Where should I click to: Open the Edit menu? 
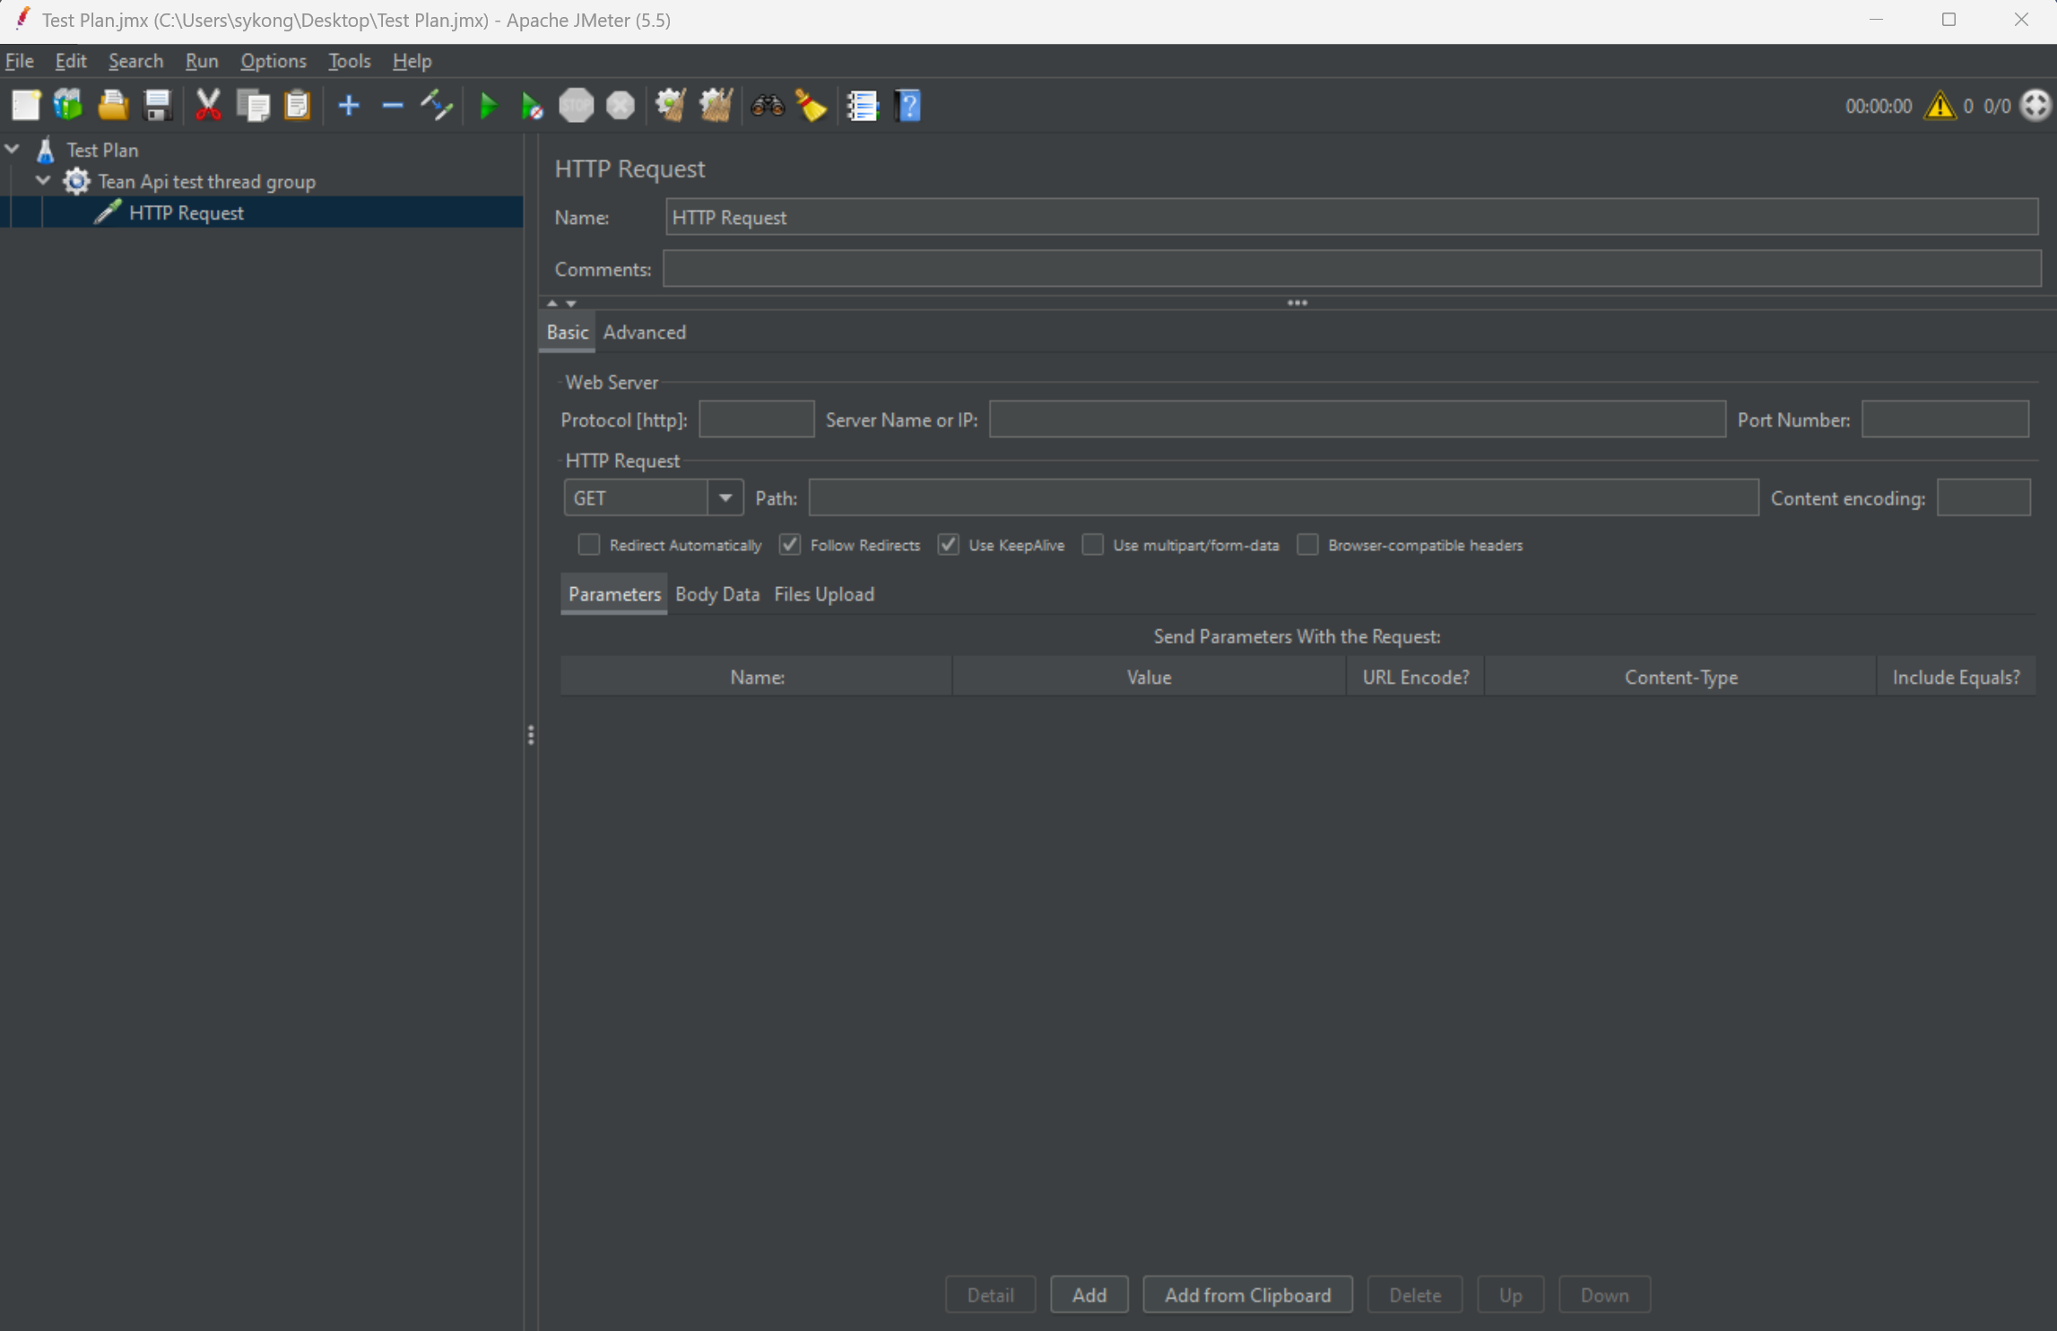pos(71,61)
